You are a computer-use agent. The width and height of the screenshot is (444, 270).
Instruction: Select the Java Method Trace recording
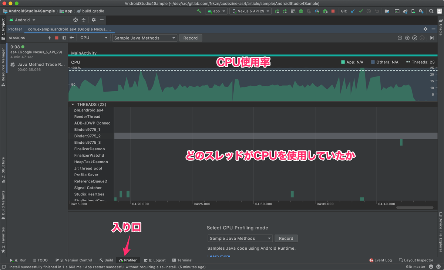[x=37, y=66]
